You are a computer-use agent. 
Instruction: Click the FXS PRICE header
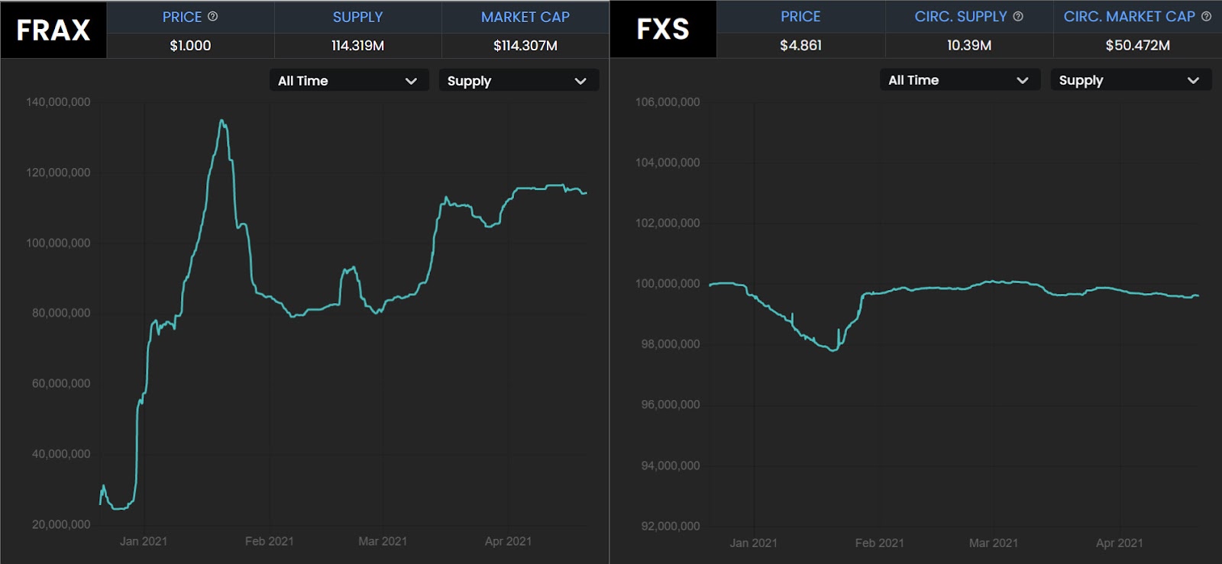(x=800, y=16)
